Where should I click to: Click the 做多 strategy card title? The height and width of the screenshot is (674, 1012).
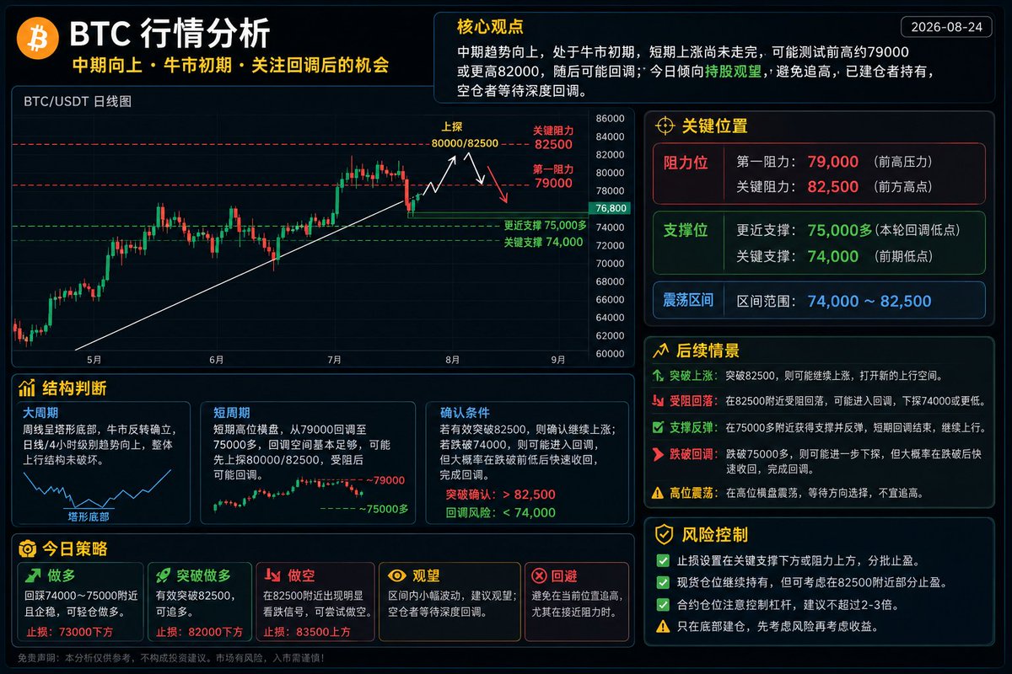click(x=60, y=575)
